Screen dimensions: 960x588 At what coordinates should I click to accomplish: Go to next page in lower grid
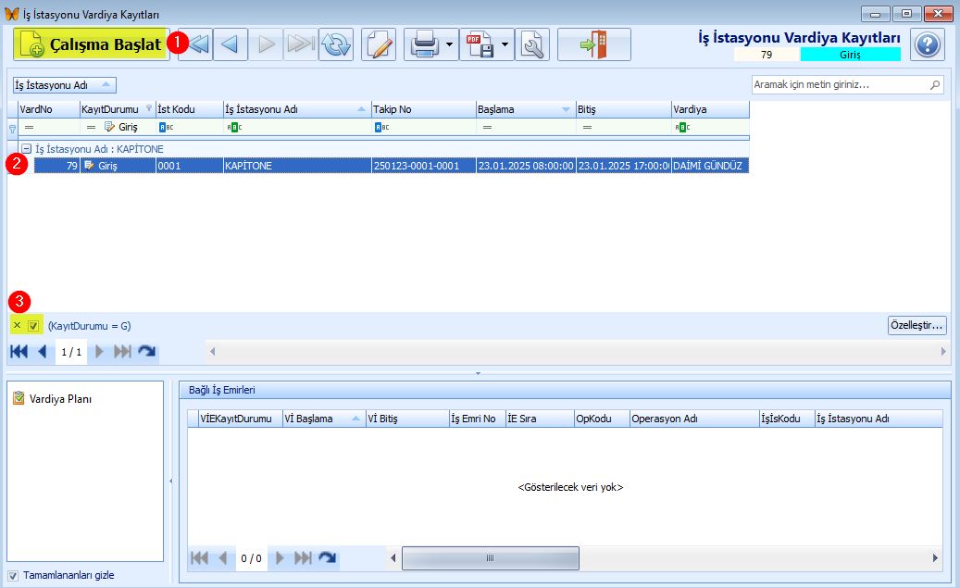280,558
